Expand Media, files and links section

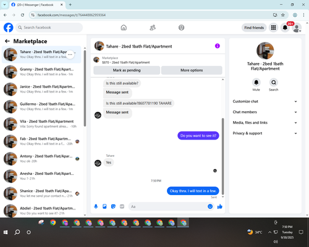tap(265, 123)
